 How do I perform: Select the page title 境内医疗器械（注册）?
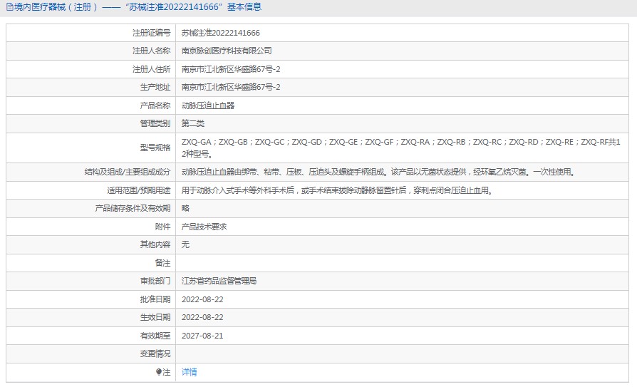[x=56, y=7]
